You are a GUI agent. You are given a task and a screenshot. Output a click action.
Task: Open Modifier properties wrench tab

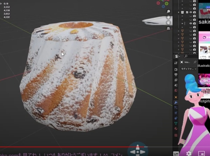click(x=176, y=102)
